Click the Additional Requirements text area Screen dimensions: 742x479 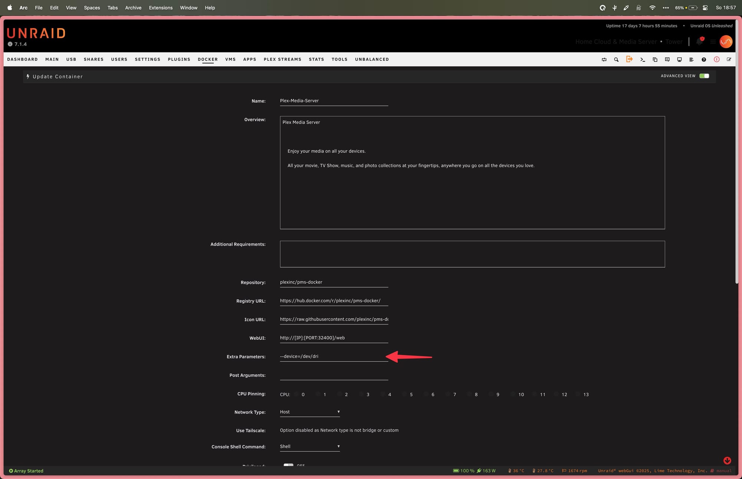pos(472,254)
